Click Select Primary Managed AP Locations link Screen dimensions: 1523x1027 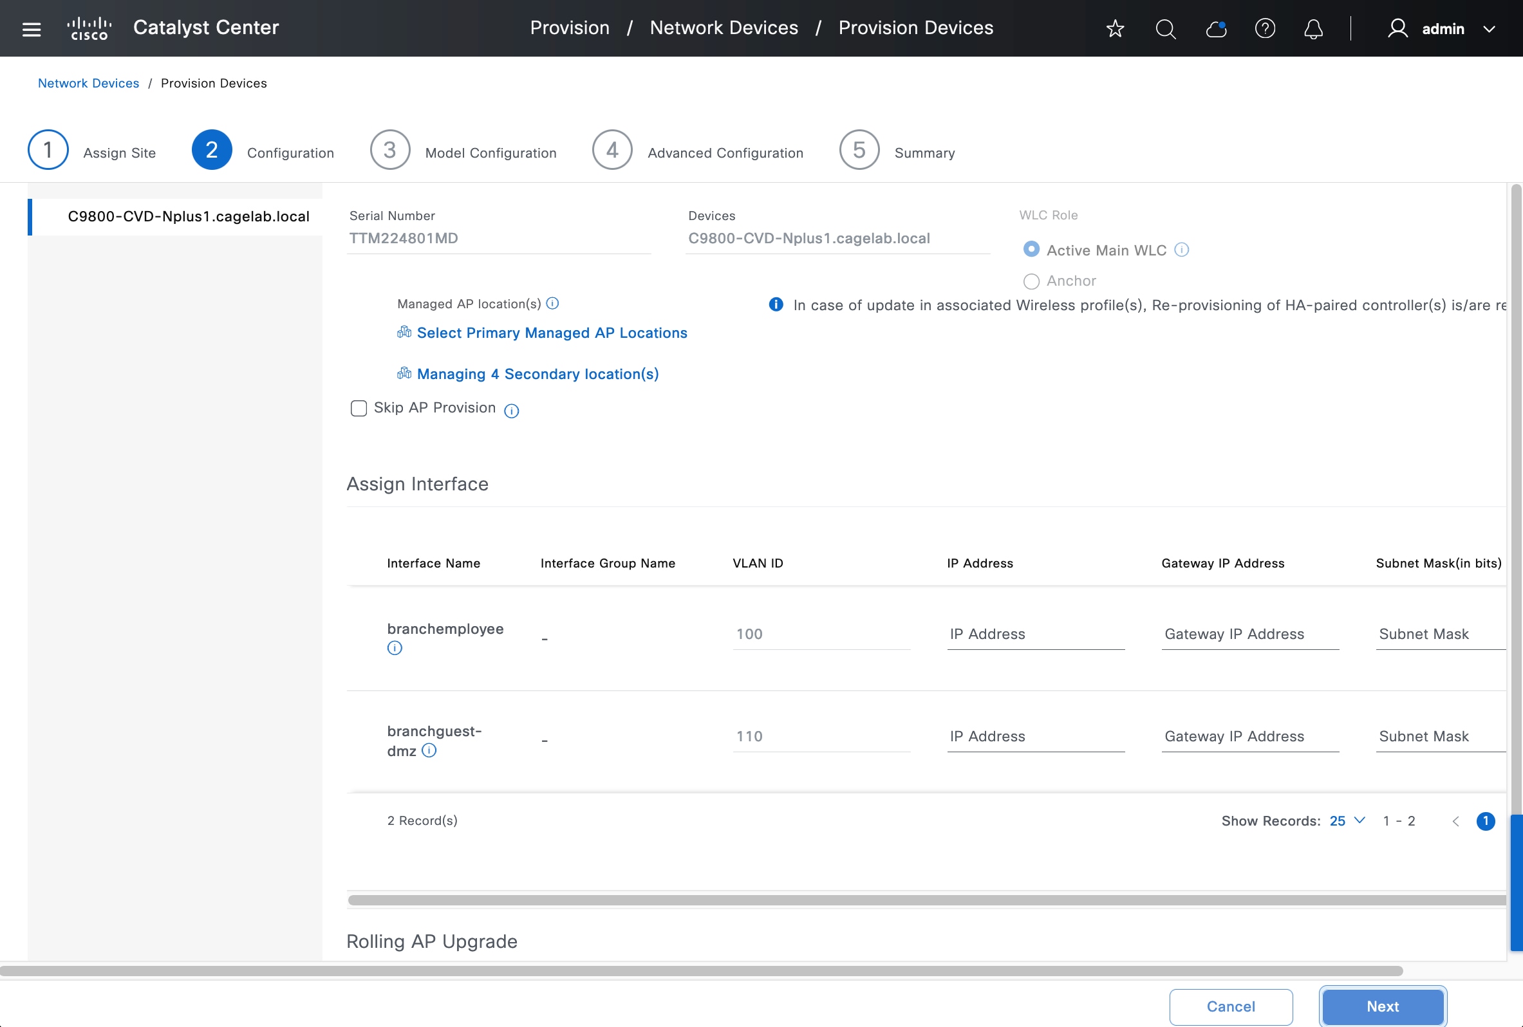tap(552, 333)
